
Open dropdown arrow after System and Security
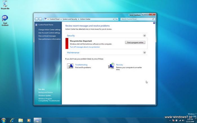[x=79, y=19]
